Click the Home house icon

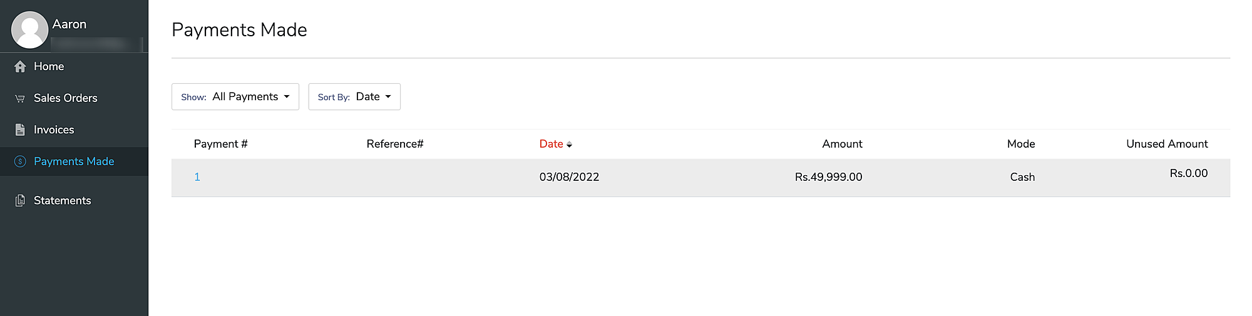pos(20,66)
